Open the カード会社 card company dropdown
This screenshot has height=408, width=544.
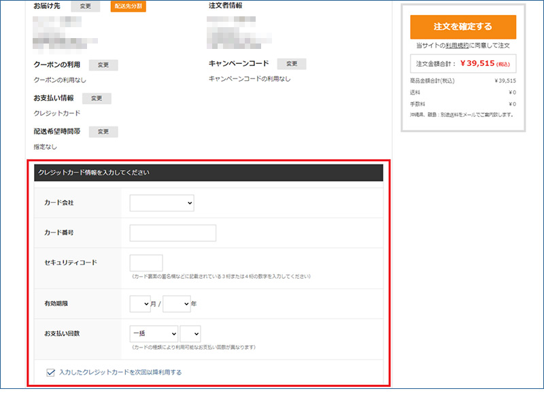[162, 202]
